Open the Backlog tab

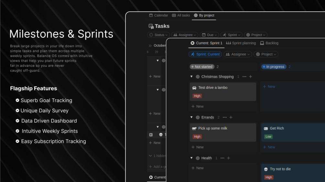269,43
